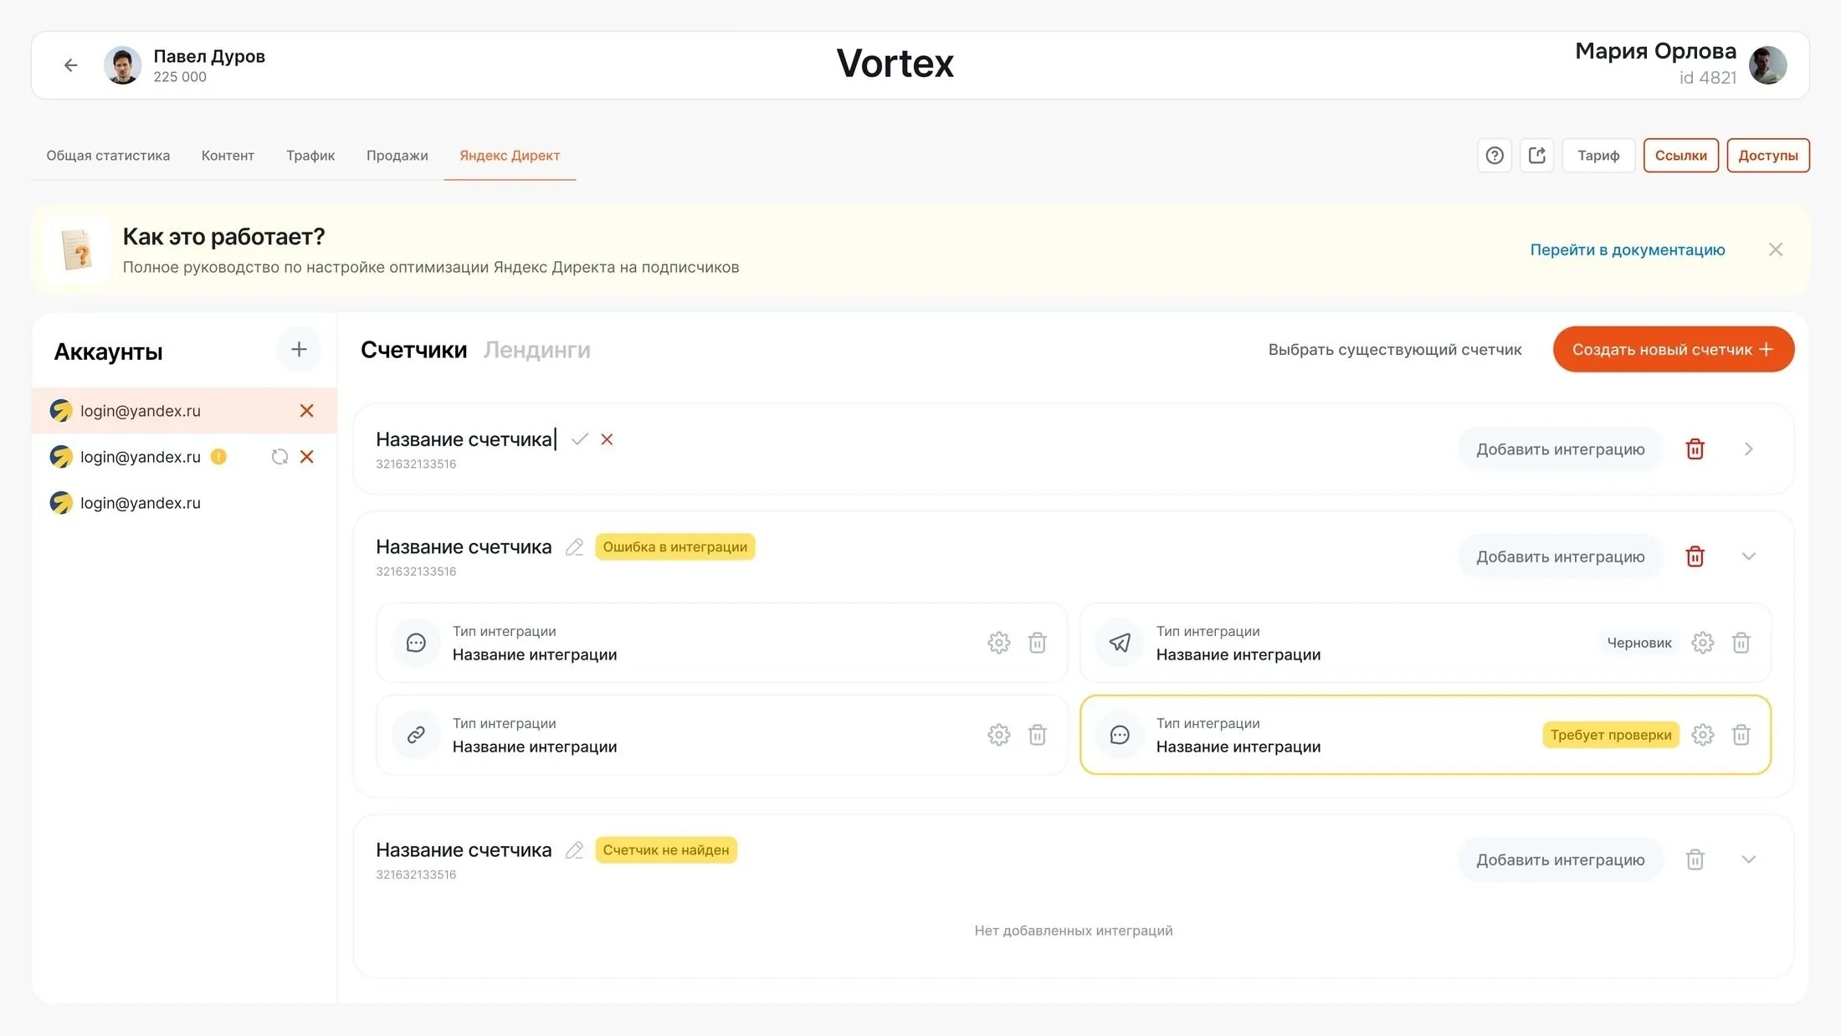Click the yellow warning badge on the account
This screenshot has width=1841, height=1036.
(x=218, y=457)
